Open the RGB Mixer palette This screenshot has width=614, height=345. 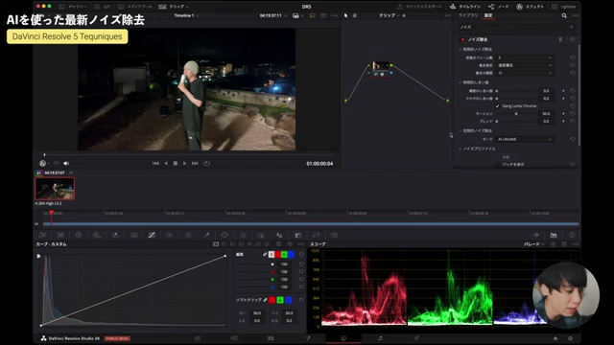tap(115, 235)
